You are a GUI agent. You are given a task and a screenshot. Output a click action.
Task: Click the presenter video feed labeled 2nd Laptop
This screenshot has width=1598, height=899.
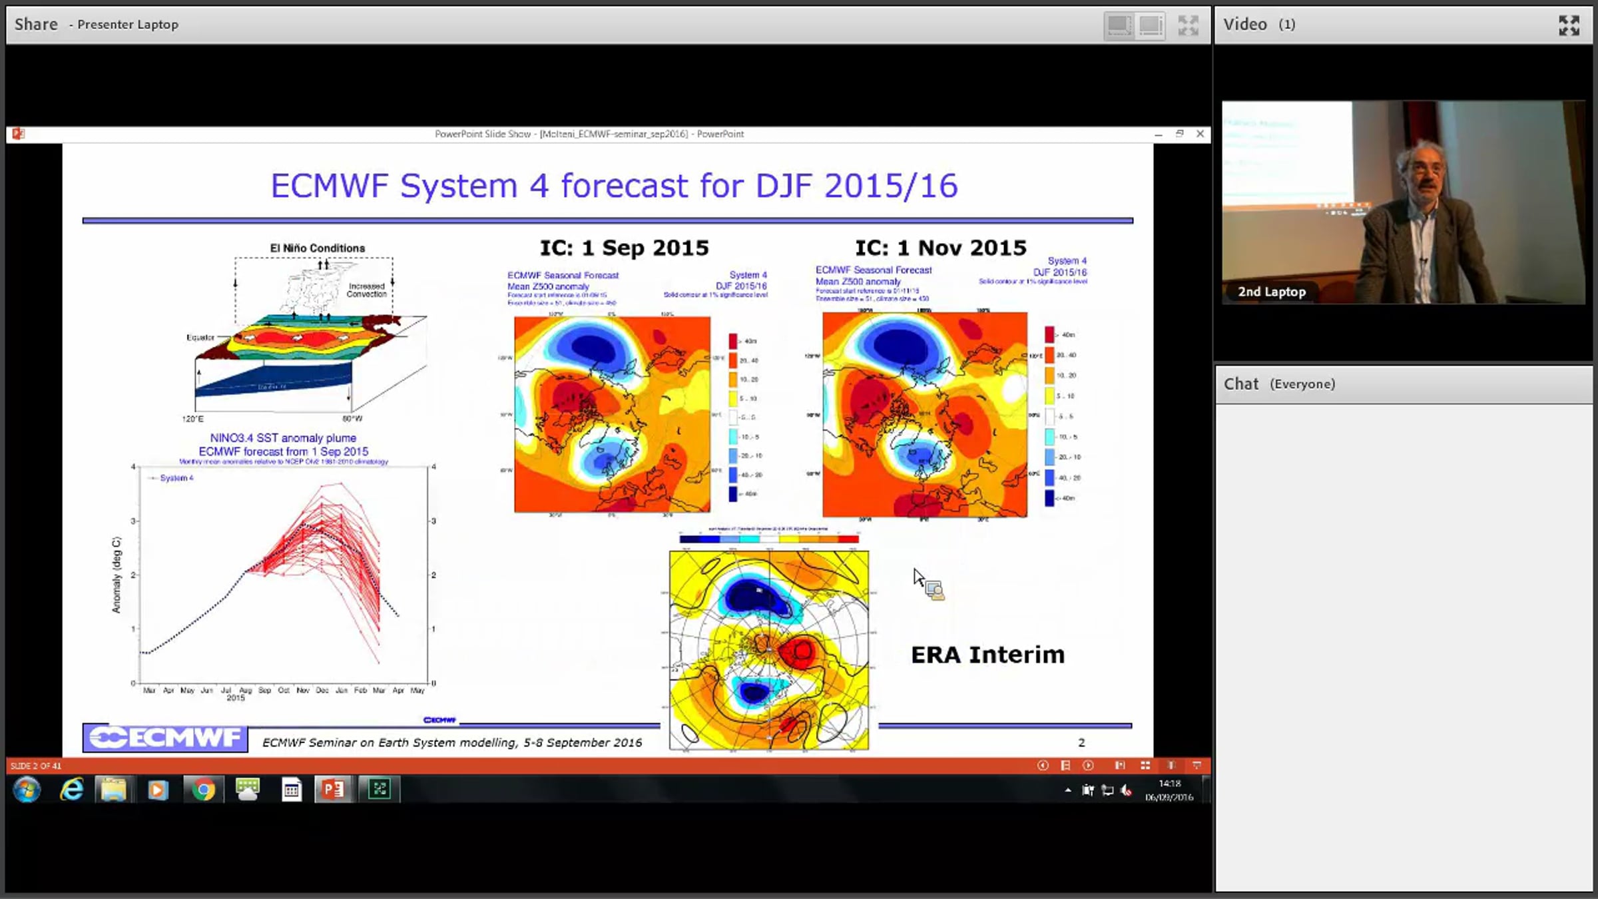coord(1403,202)
